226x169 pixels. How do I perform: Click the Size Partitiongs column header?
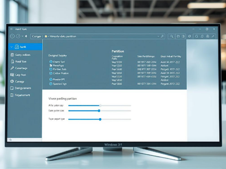(146, 56)
